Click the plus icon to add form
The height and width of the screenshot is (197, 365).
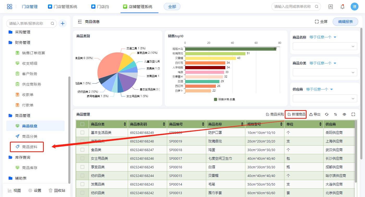pyautogui.click(x=63, y=23)
